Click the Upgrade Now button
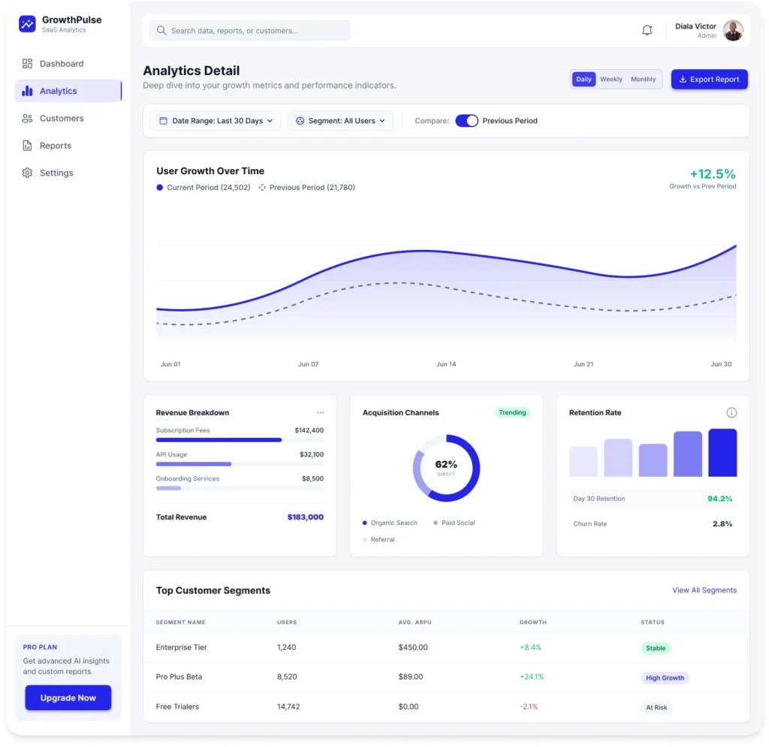 (x=68, y=697)
